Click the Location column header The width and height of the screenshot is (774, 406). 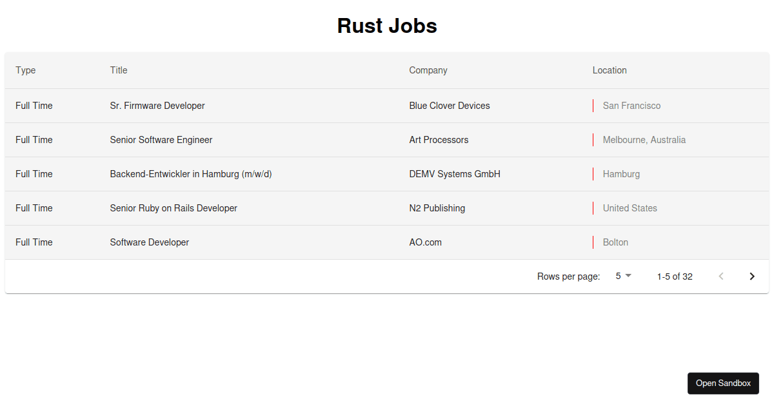609,70
